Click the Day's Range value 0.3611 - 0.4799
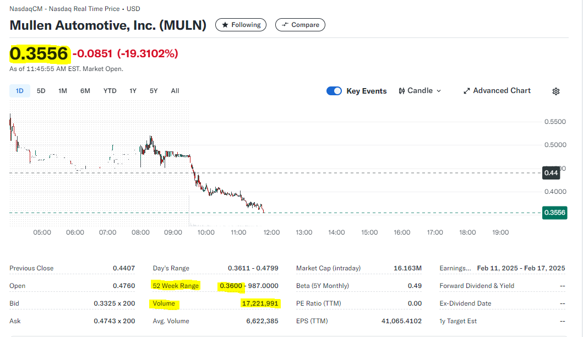Image resolution: width=583 pixels, height=337 pixels. click(253, 268)
